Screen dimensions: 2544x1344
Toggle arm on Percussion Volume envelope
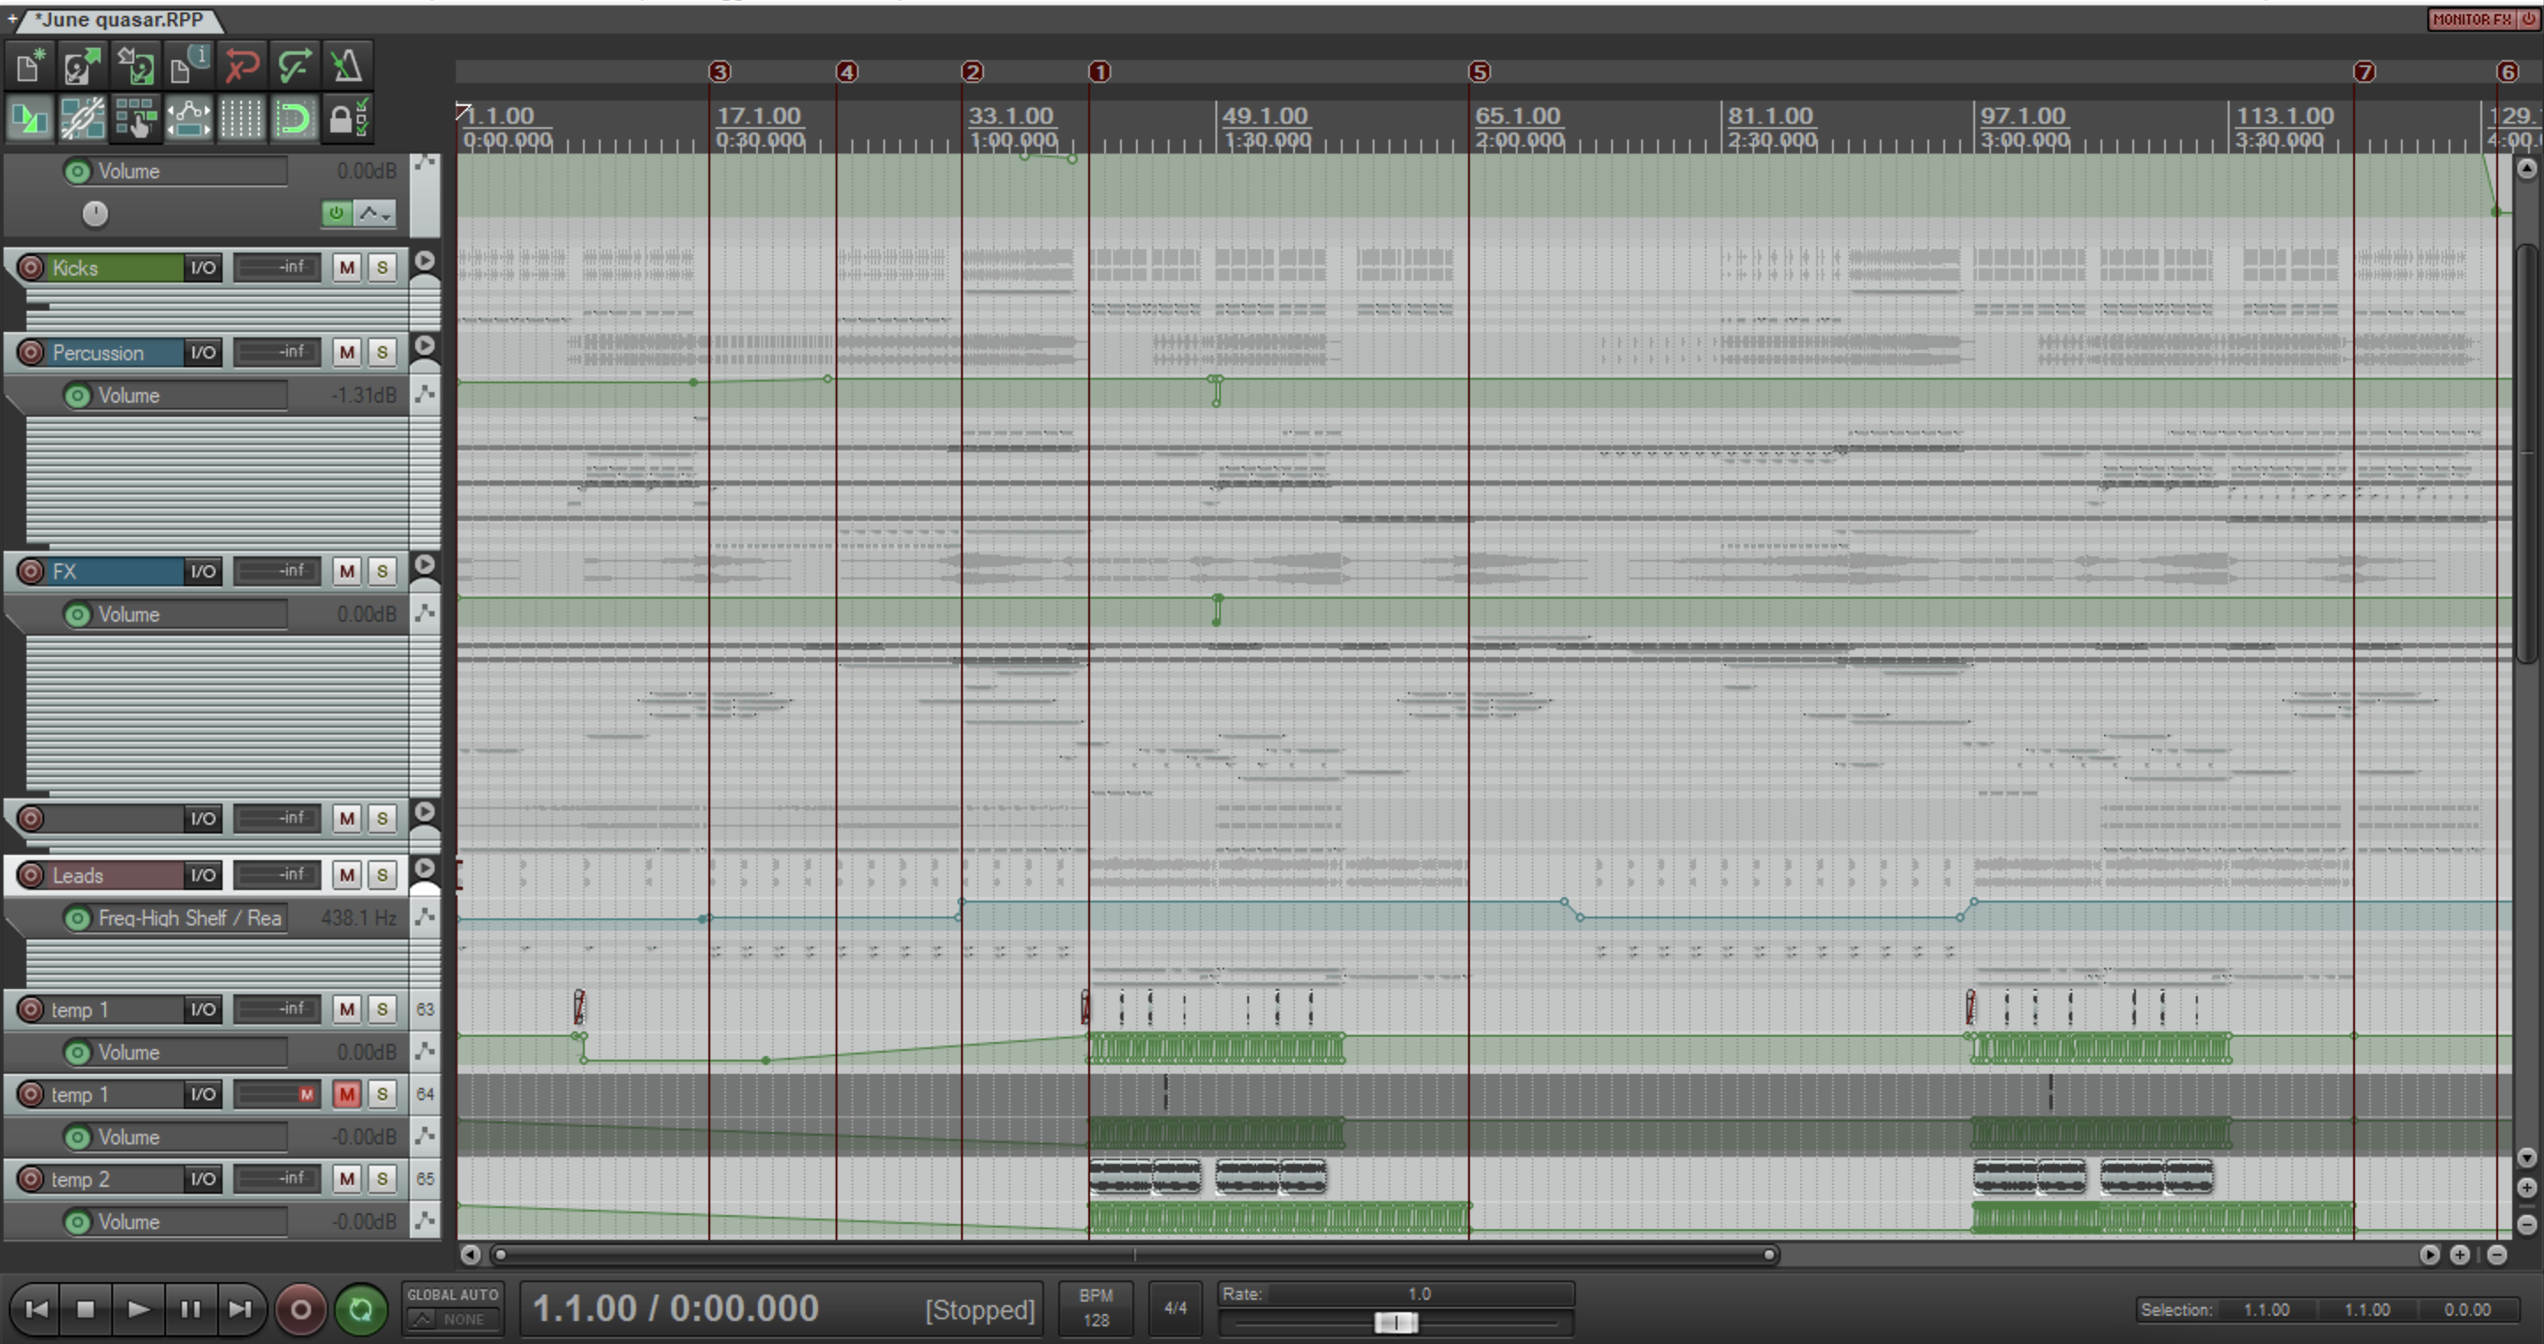click(x=77, y=395)
